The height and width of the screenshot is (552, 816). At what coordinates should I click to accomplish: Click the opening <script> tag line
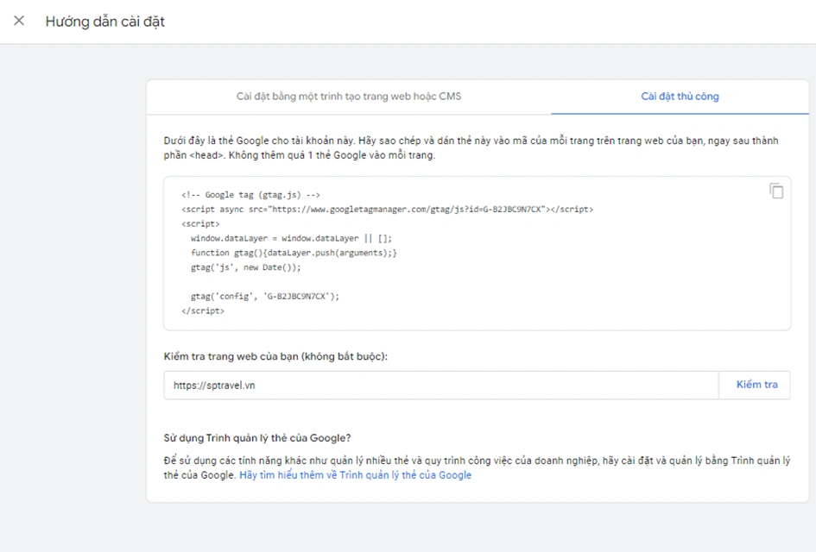pyautogui.click(x=200, y=224)
